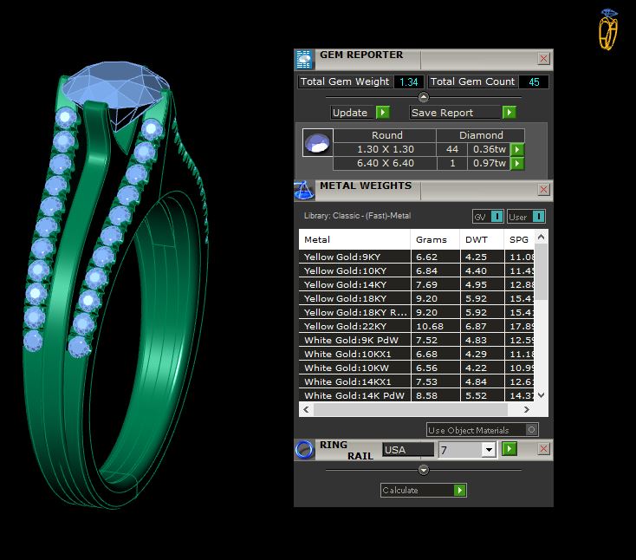
Task: Click the metal list scroll down arrow
Action: pyautogui.click(x=541, y=394)
